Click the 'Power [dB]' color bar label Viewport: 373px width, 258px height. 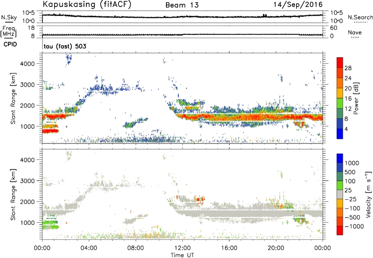356,98
